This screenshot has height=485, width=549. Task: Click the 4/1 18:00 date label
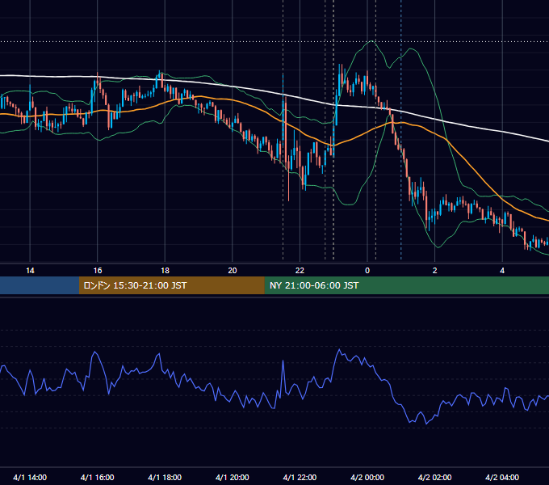coord(165,477)
